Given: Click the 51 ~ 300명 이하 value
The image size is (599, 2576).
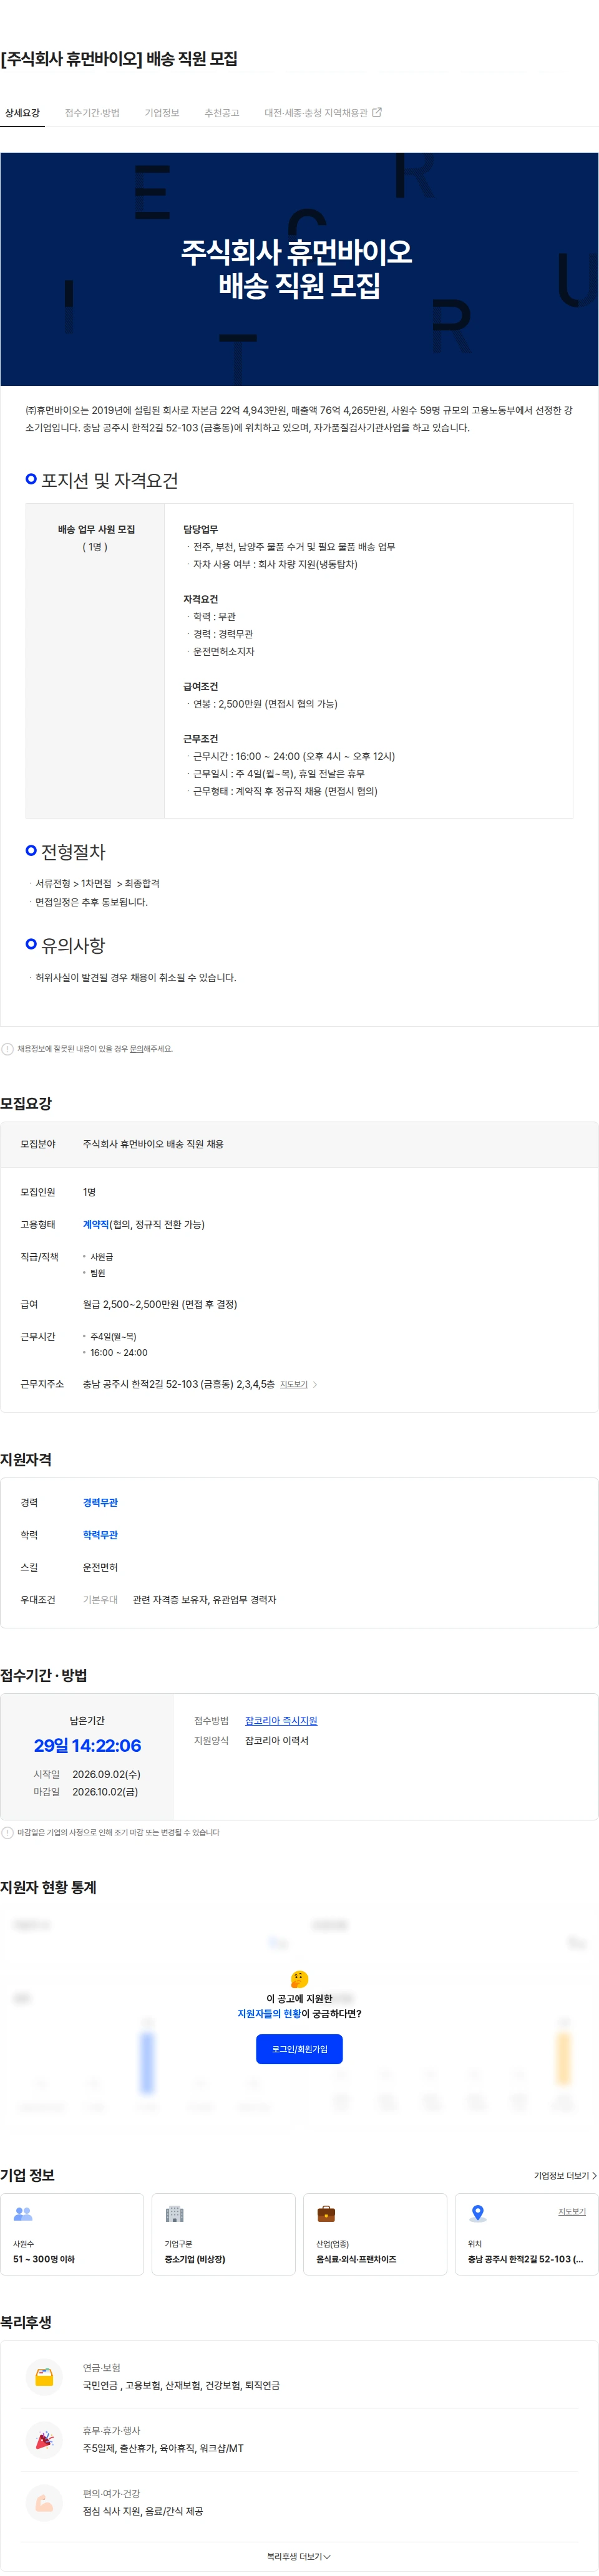Looking at the screenshot, I should tap(43, 2259).
